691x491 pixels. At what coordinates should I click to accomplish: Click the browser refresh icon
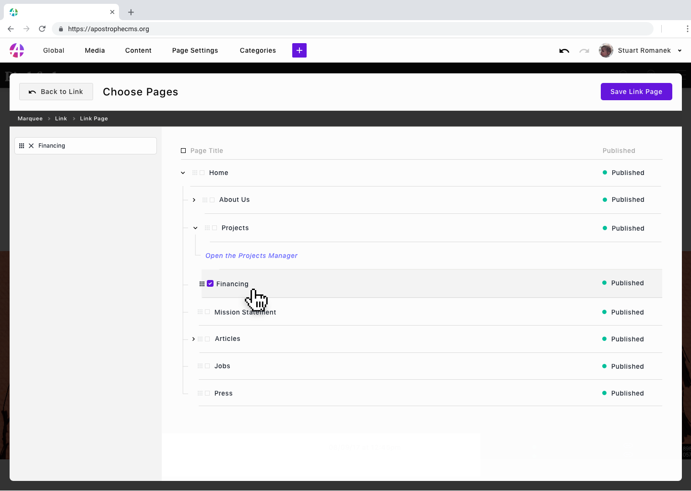(x=42, y=29)
